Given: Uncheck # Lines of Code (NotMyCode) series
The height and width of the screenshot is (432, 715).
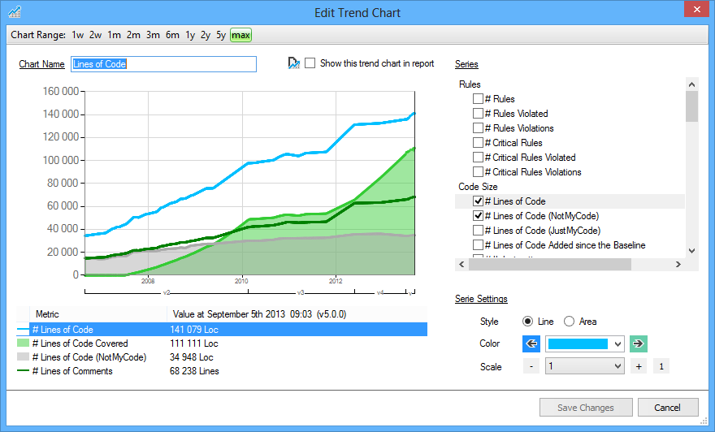Looking at the screenshot, I should (478, 216).
